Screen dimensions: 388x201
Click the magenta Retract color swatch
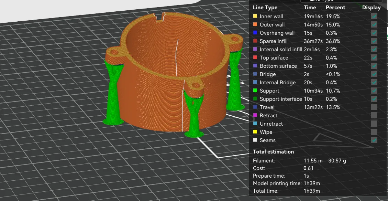[255, 115]
